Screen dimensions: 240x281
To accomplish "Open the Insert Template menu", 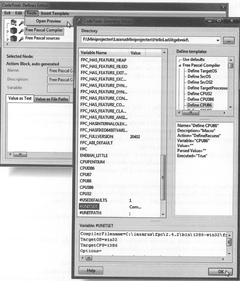I will (55, 14).
